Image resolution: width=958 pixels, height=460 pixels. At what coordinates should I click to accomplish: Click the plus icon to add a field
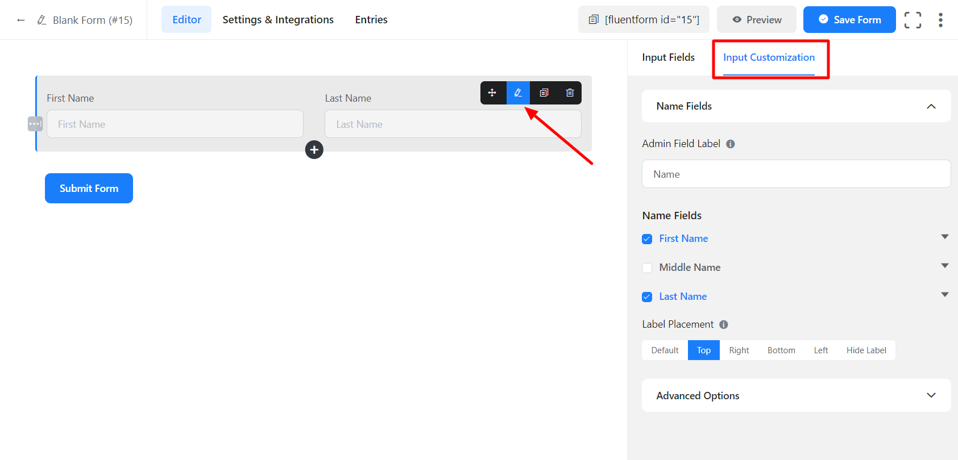click(314, 150)
